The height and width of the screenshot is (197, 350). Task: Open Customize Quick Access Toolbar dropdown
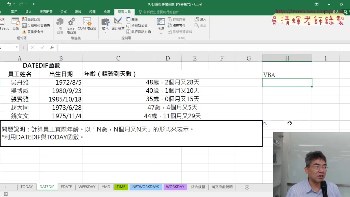coord(34,4)
